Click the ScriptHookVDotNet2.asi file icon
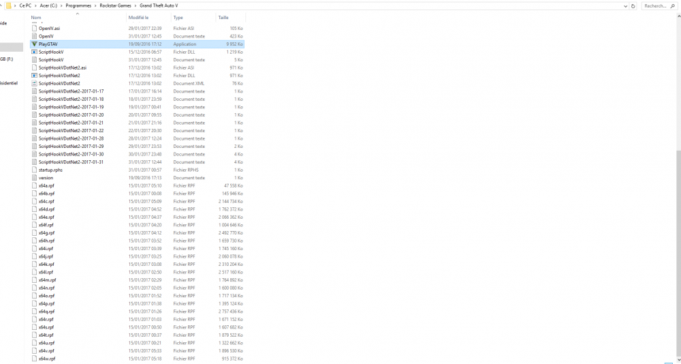681x364 pixels. pyautogui.click(x=34, y=68)
